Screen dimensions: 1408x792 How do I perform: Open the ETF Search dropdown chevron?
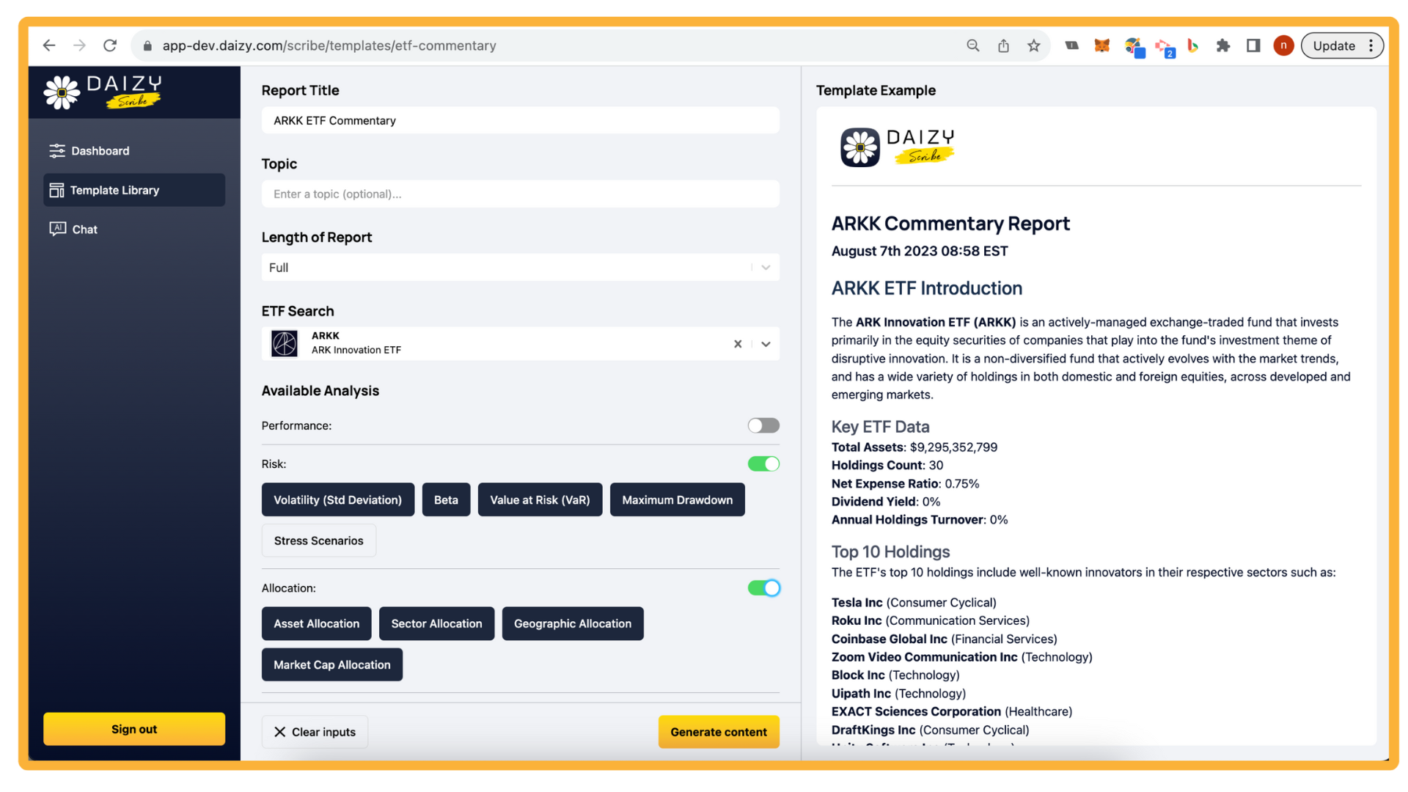(x=766, y=344)
